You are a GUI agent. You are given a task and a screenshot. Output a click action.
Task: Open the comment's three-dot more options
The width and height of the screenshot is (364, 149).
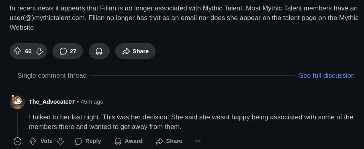[198, 141]
